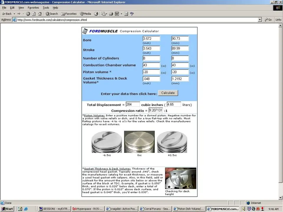
Task: Click the page scrollbar down arrow
Action: coord(280,198)
